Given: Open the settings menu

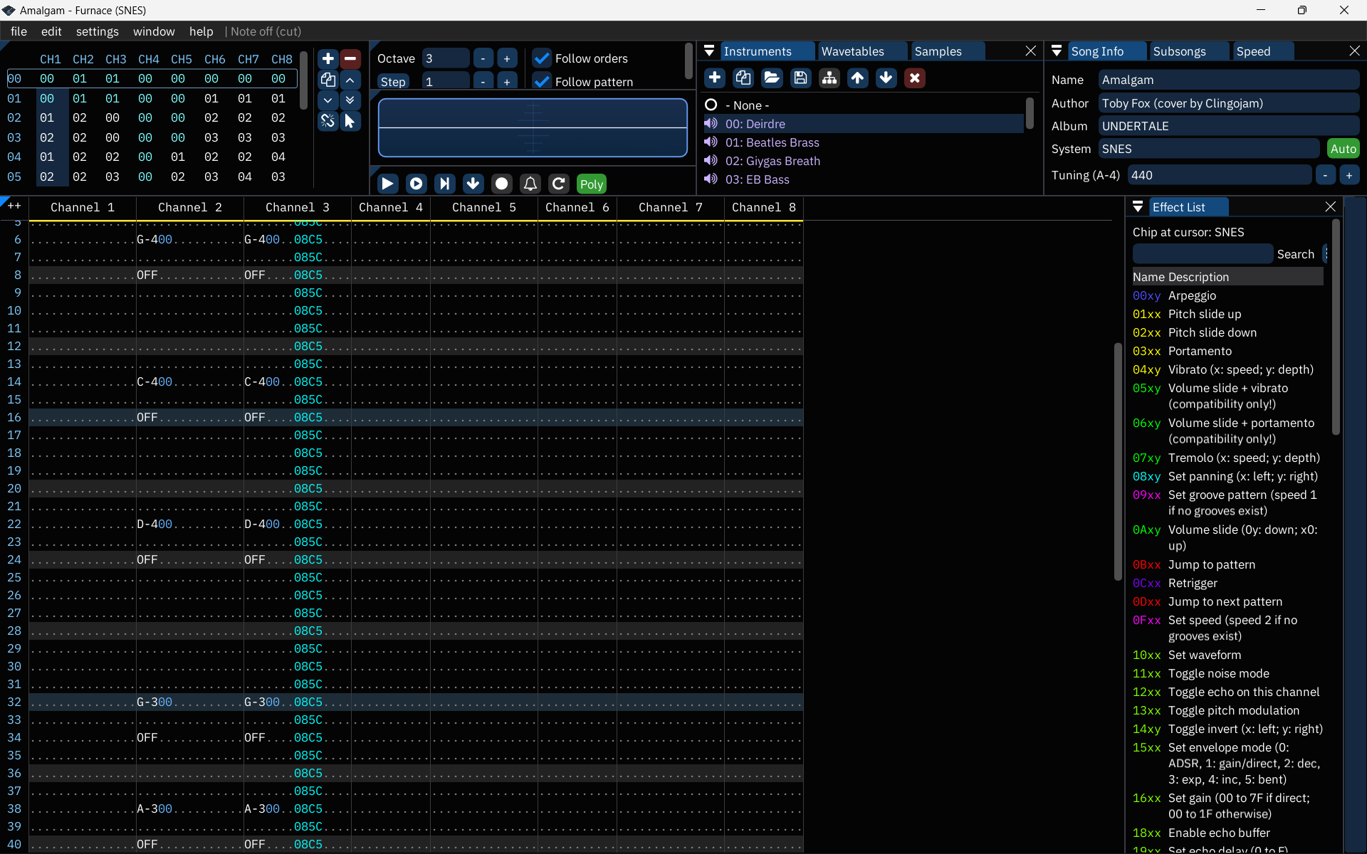Looking at the screenshot, I should click(97, 31).
